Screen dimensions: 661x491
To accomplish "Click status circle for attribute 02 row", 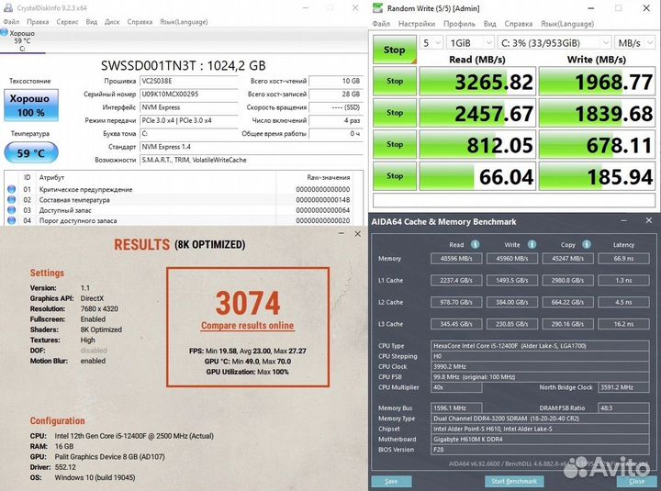I will [x=11, y=200].
